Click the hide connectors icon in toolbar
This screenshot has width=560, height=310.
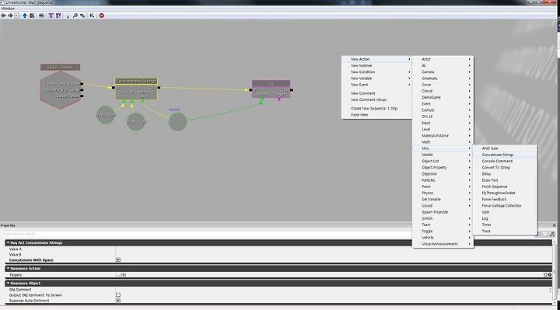pos(41,16)
